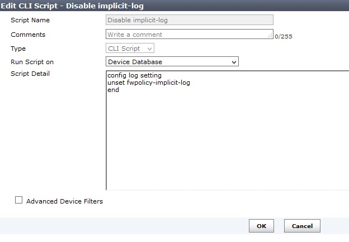The height and width of the screenshot is (242, 349).
Task: Click the Script Name text field
Action: point(189,20)
